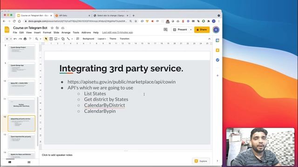Open the Edit menu
The height and width of the screenshot is (167, 298).
click(x=21, y=32)
